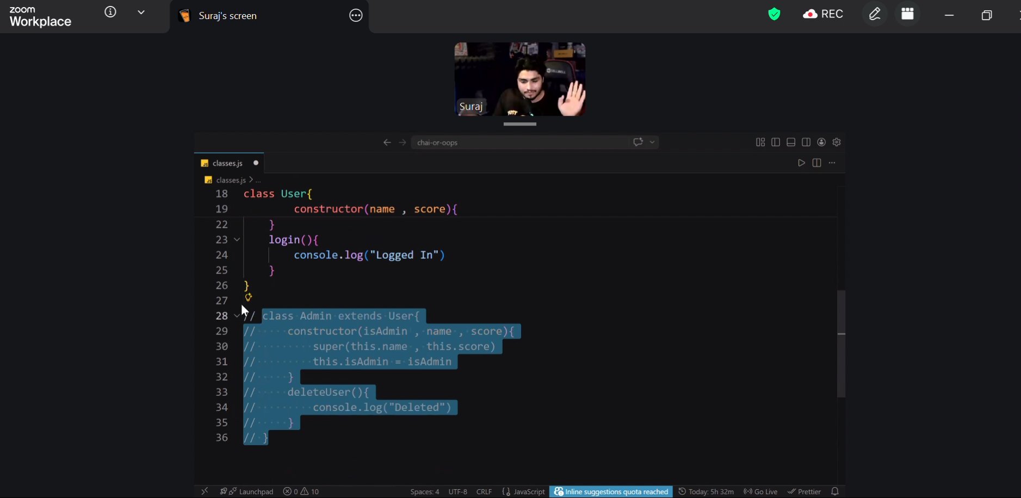1021x498 pixels.
Task: Select encoding UTF-8 in status bar
Action: point(458,491)
